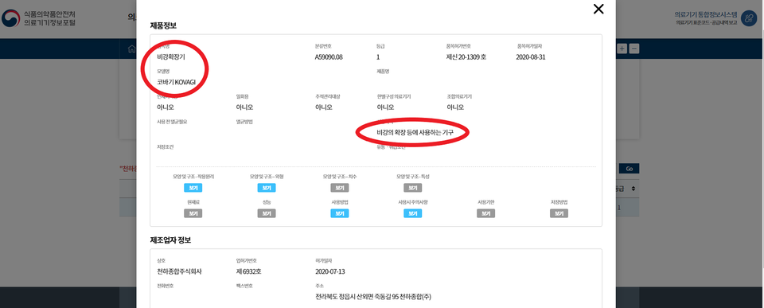Viewport: 764px width, 308px height.
Task: Toggle the 등급 column sort arrows
Action: coord(633,188)
